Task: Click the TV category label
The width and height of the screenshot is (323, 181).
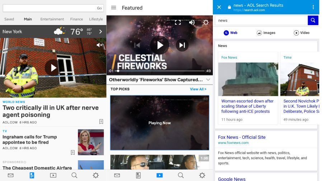Action: point(5,131)
